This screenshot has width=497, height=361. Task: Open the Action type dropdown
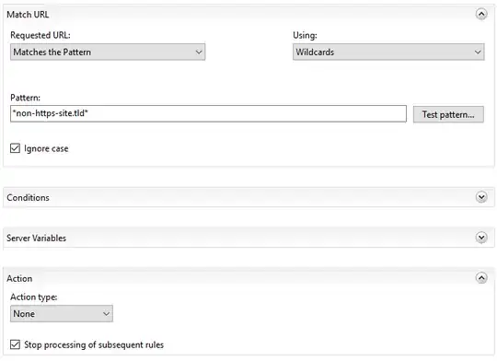pos(62,314)
